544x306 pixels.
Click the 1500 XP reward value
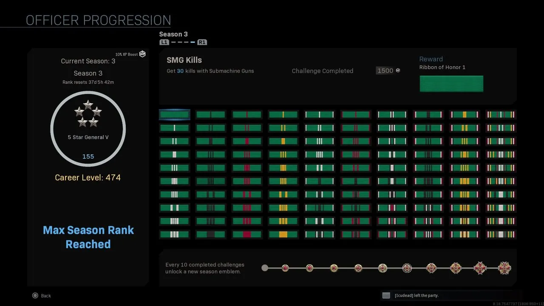point(385,71)
